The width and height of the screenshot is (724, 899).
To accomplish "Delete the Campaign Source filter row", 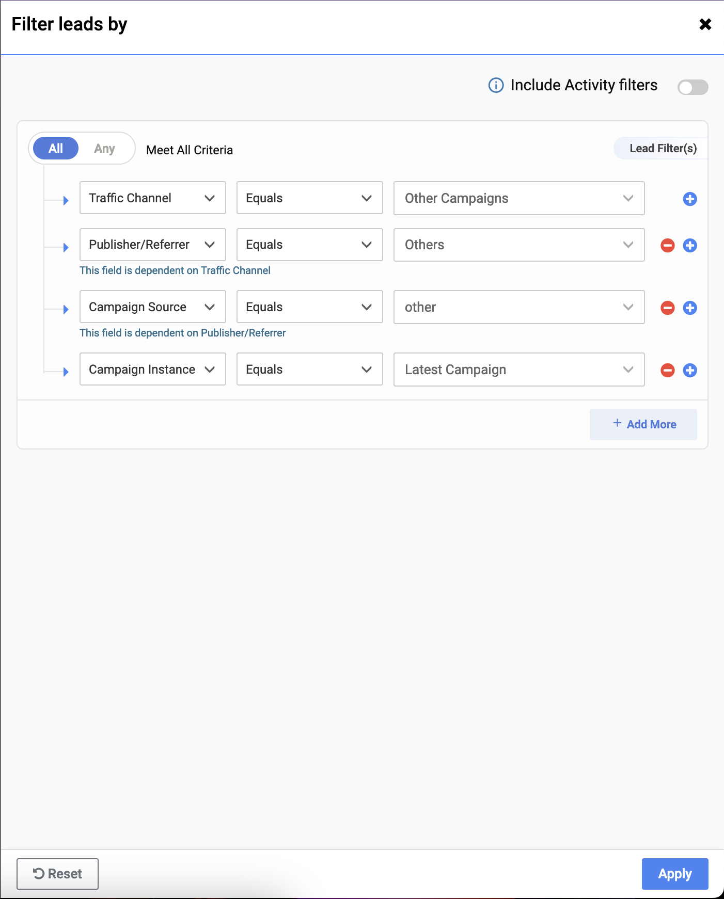I will (x=668, y=308).
